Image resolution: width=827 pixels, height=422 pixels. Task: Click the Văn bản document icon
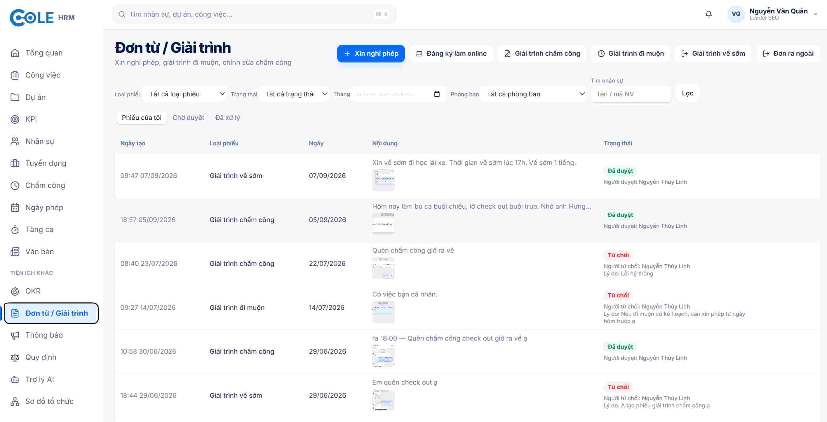(x=15, y=252)
